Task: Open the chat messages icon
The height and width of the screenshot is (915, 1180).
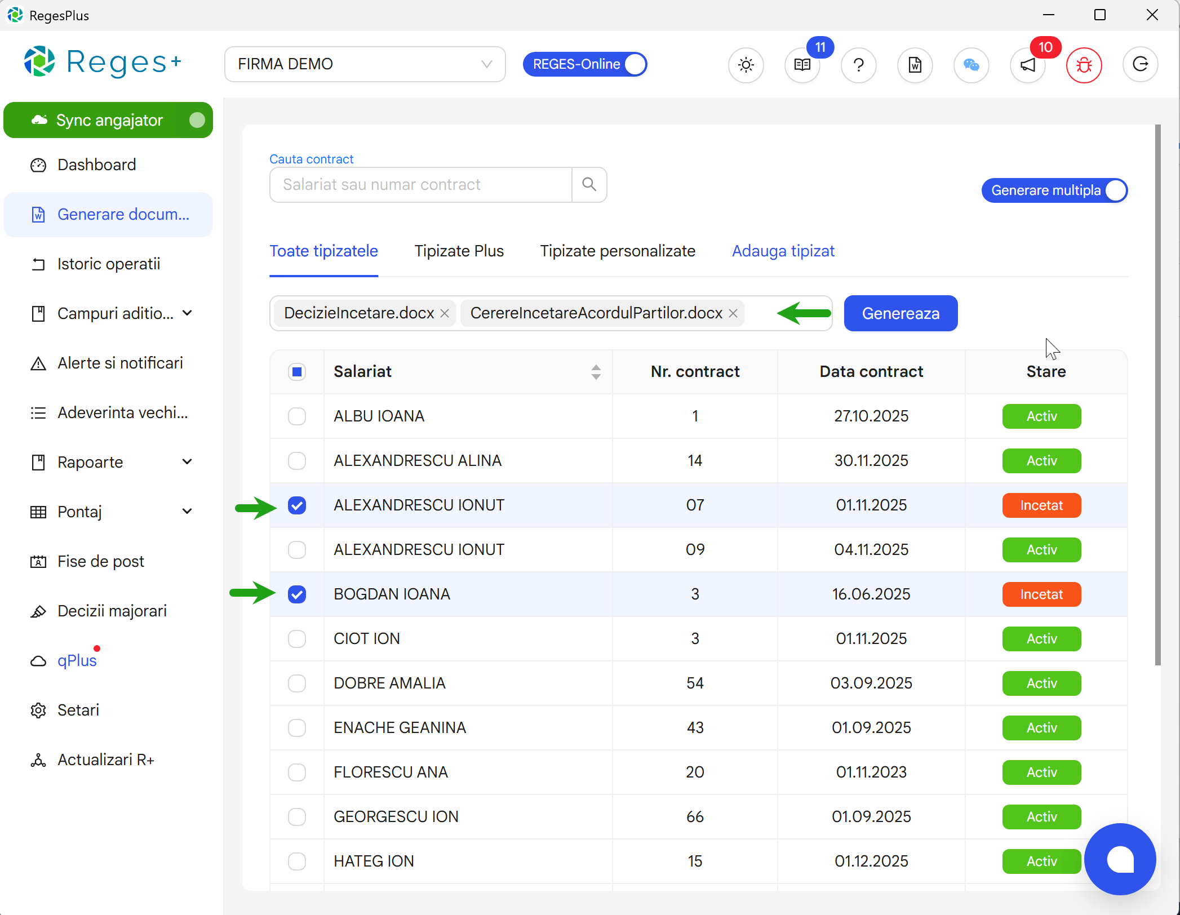Action: pos(971,65)
